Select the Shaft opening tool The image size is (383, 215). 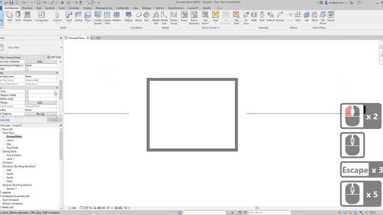(254, 17)
